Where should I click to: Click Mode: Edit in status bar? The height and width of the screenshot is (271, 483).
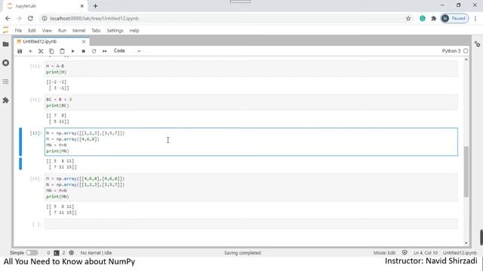tap(384, 253)
